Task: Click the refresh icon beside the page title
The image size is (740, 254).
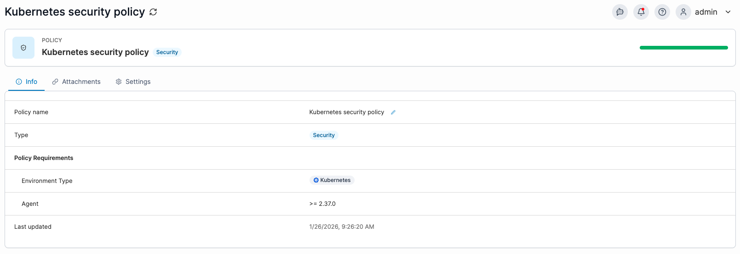Action: pyautogui.click(x=153, y=12)
